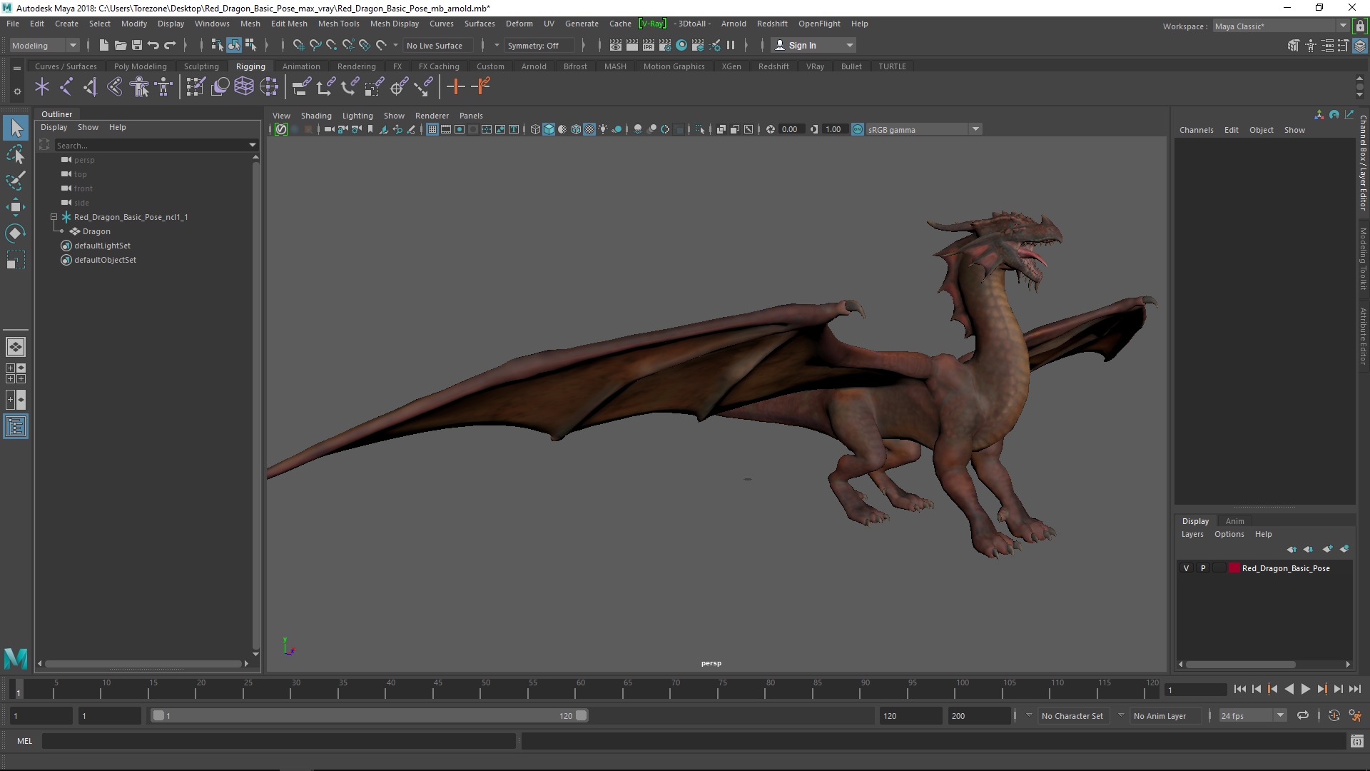Click the Render current frame icon
1370x771 pixels.
click(632, 45)
